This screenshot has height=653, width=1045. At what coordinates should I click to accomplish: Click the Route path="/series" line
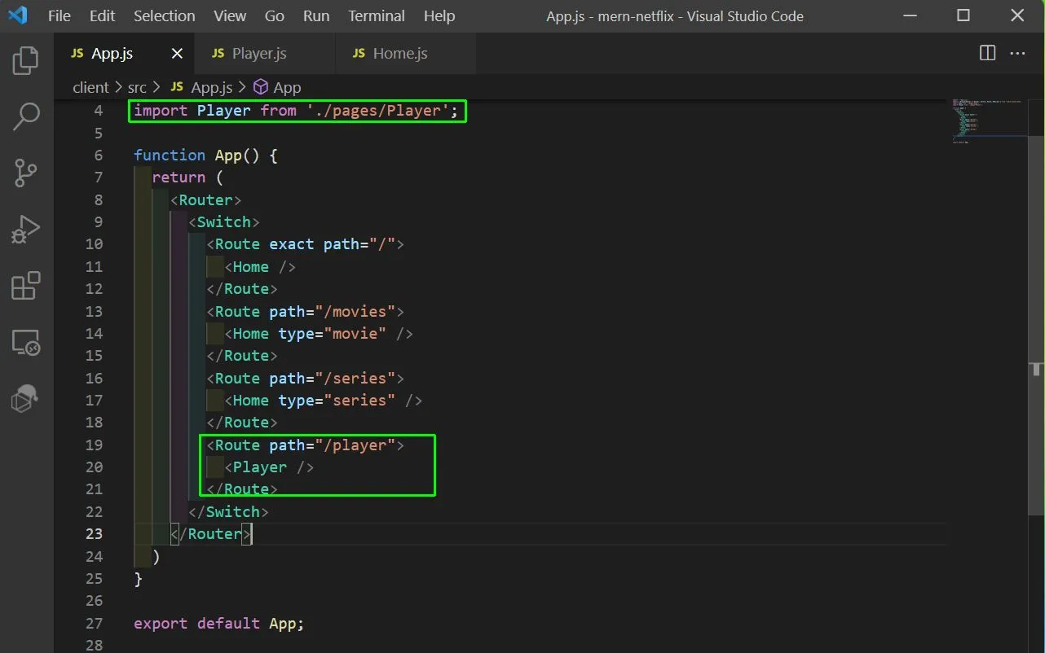[x=305, y=379]
